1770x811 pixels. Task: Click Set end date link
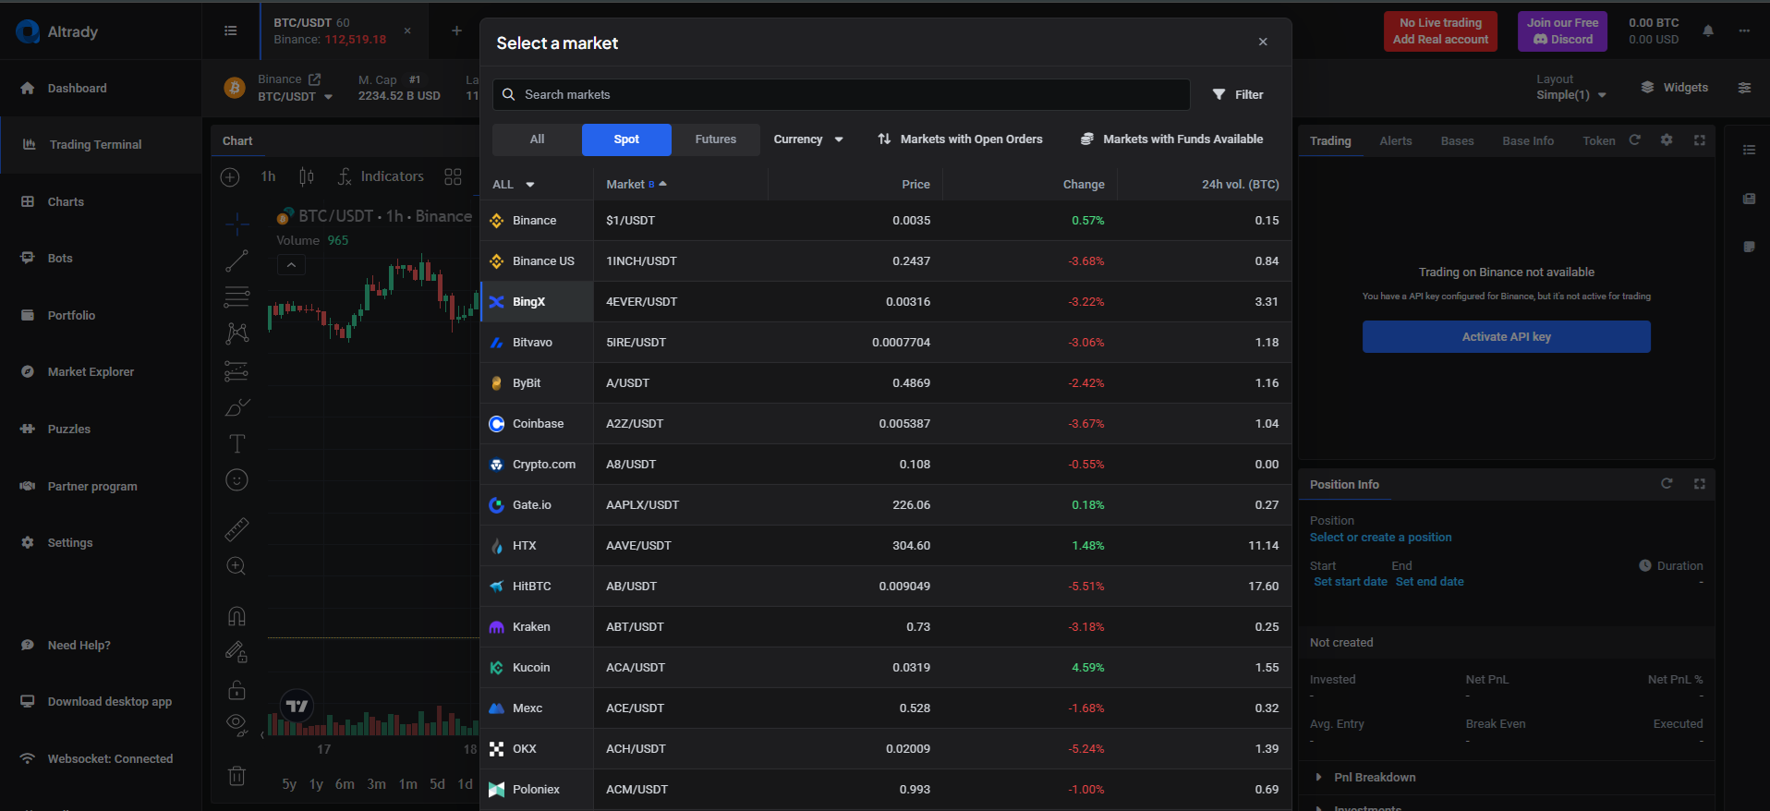(x=1429, y=582)
